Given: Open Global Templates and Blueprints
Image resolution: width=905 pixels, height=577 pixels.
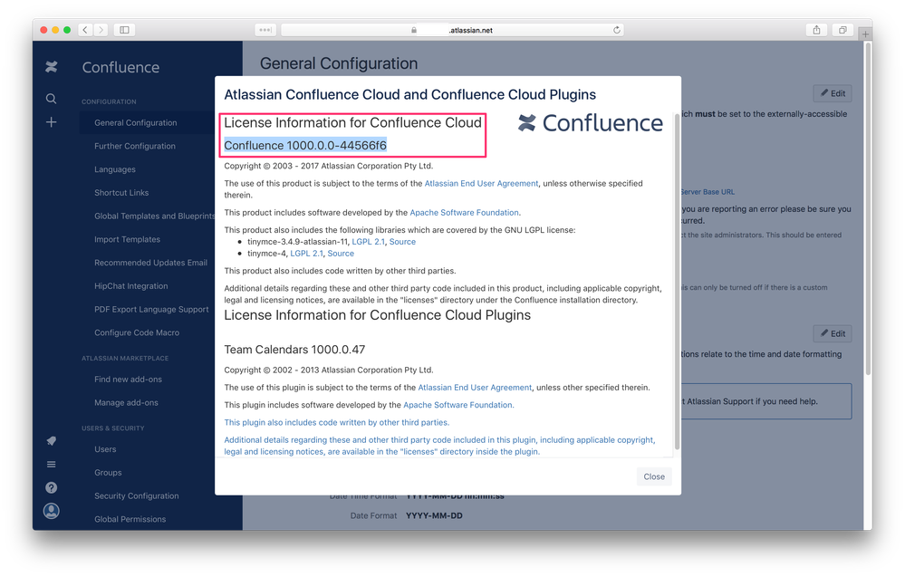Looking at the screenshot, I should [x=154, y=216].
